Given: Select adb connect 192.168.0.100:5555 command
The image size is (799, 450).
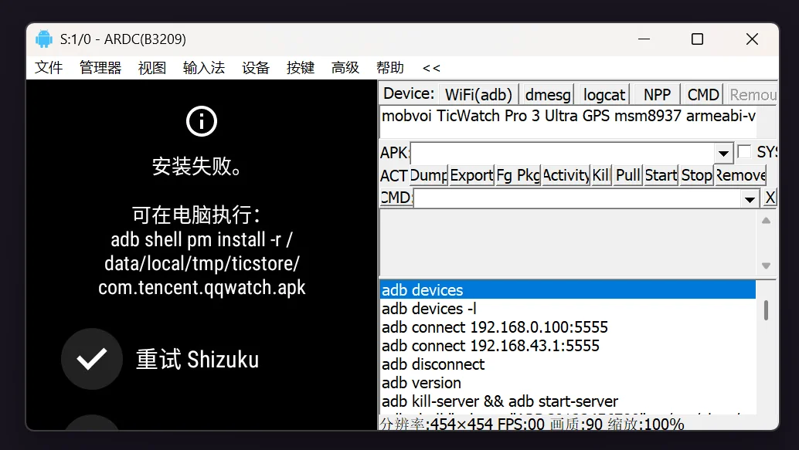Looking at the screenshot, I should 495,327.
